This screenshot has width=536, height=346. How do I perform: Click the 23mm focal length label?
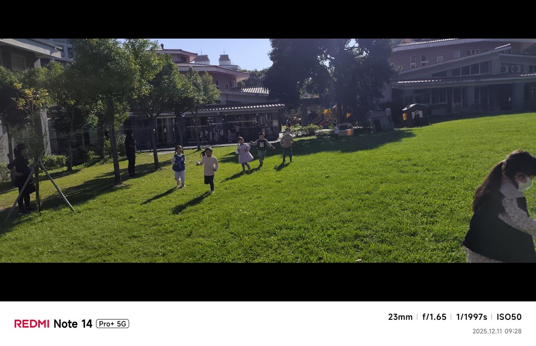[400, 317]
